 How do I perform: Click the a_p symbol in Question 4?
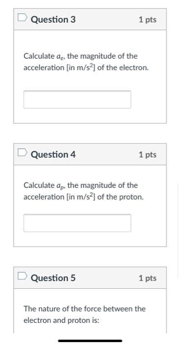pos(61,186)
